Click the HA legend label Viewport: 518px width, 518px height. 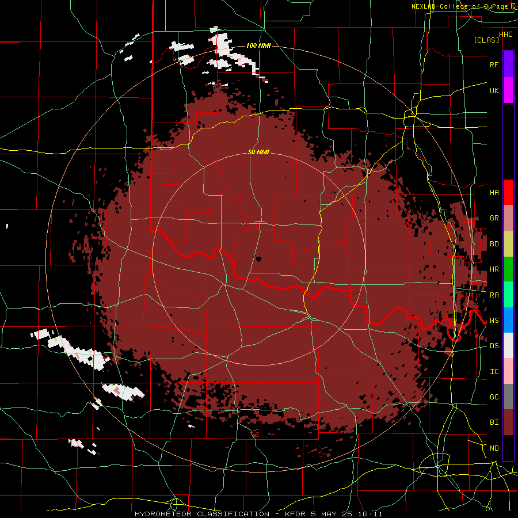tap(494, 192)
